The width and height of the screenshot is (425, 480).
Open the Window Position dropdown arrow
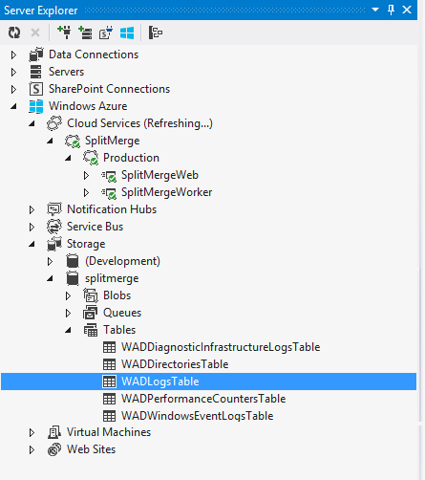[375, 10]
